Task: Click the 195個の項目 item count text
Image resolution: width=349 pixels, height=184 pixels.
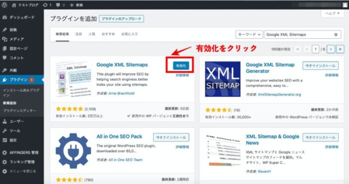Action: pyautogui.click(x=281, y=49)
